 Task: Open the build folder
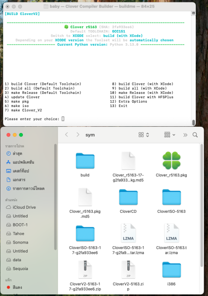[x=85, y=161]
